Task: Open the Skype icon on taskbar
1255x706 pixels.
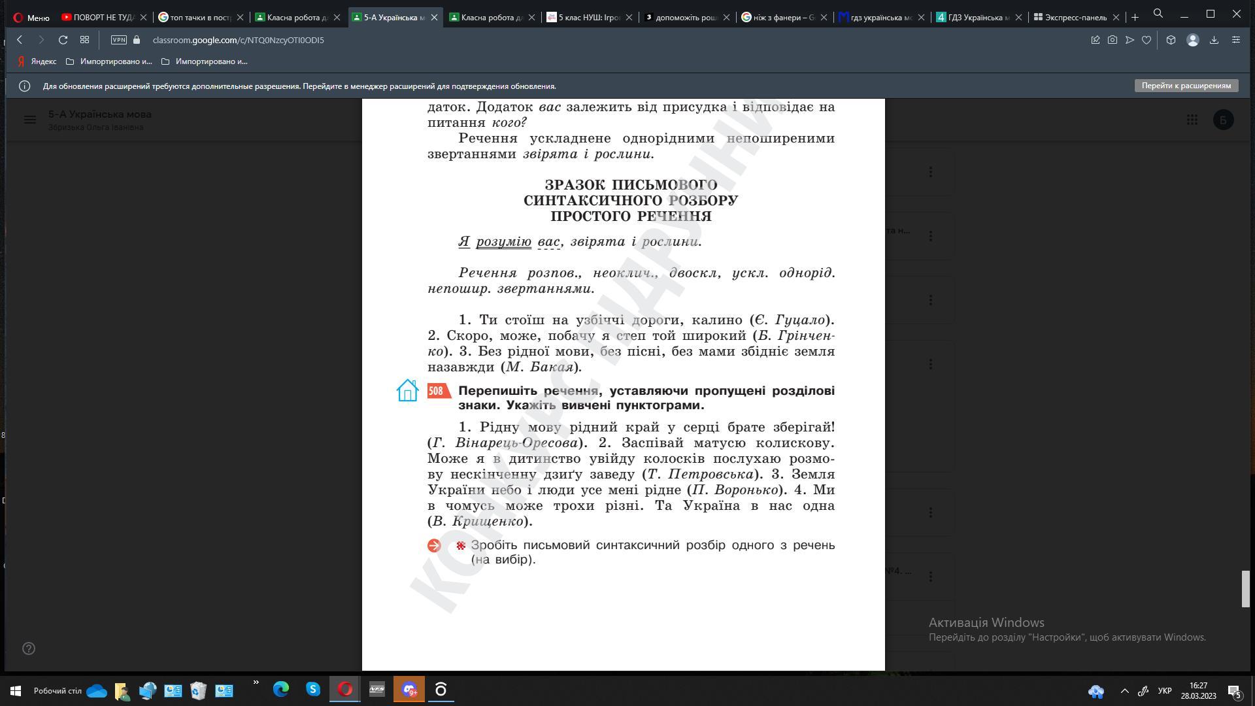Action: [x=312, y=690]
